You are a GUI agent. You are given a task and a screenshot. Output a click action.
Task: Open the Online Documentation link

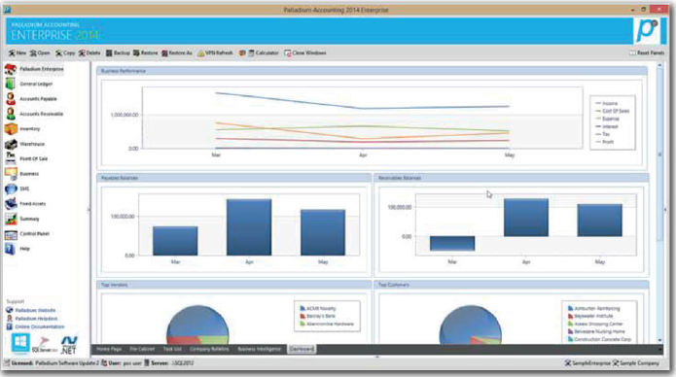(x=35, y=326)
